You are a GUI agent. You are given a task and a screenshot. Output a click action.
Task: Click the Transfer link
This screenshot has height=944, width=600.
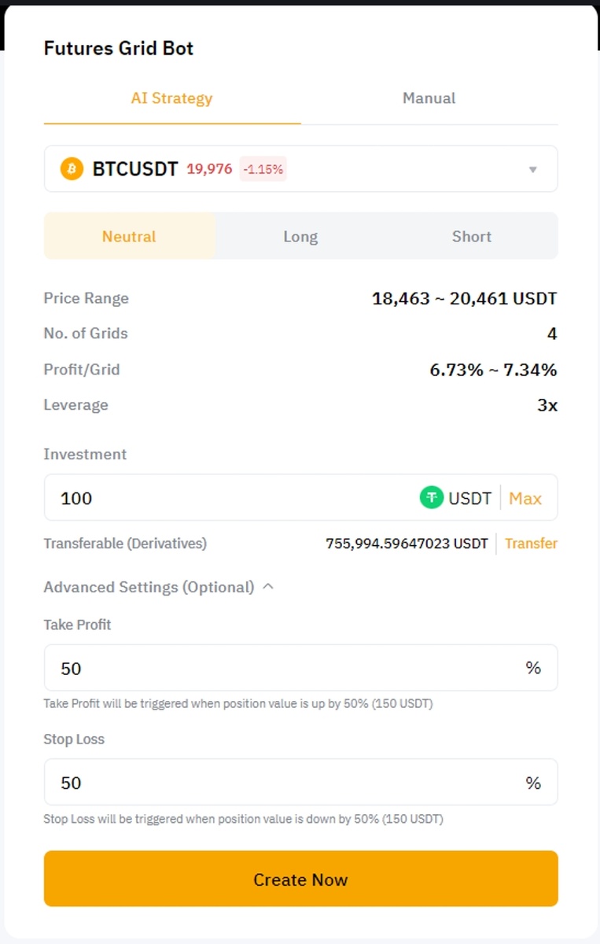[x=531, y=544]
